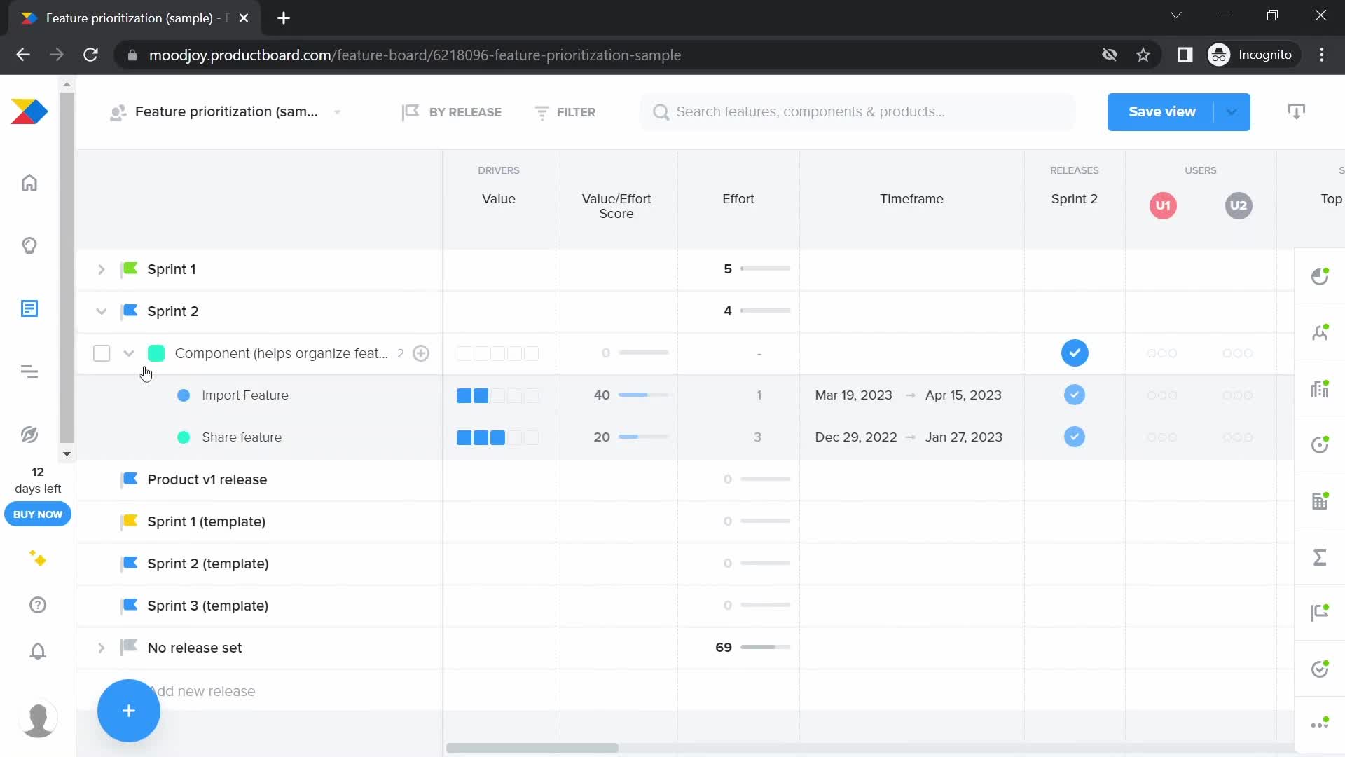The image size is (1345, 757).
Task: Click the sparkle what's-new icon
Action: coord(38,559)
